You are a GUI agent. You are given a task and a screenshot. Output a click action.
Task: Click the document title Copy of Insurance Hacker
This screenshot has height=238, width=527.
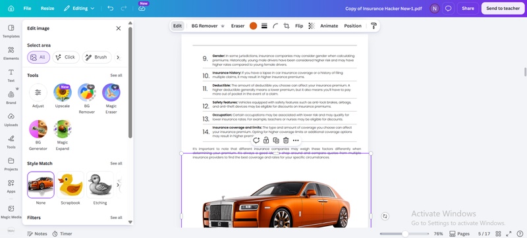point(383,9)
